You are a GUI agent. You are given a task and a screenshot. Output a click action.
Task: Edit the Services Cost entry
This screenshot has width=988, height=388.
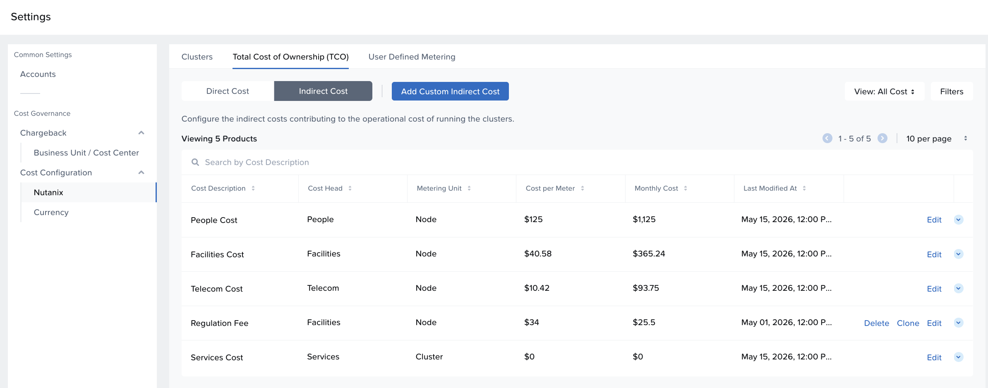click(x=934, y=357)
